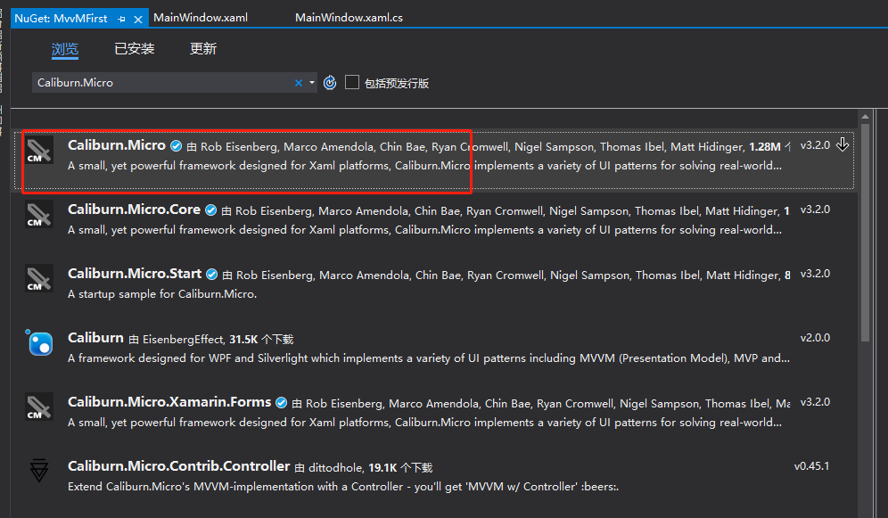Select the Caliburn.Micro.Xamarin.Forms package title
888x518 pixels.
[x=169, y=402]
